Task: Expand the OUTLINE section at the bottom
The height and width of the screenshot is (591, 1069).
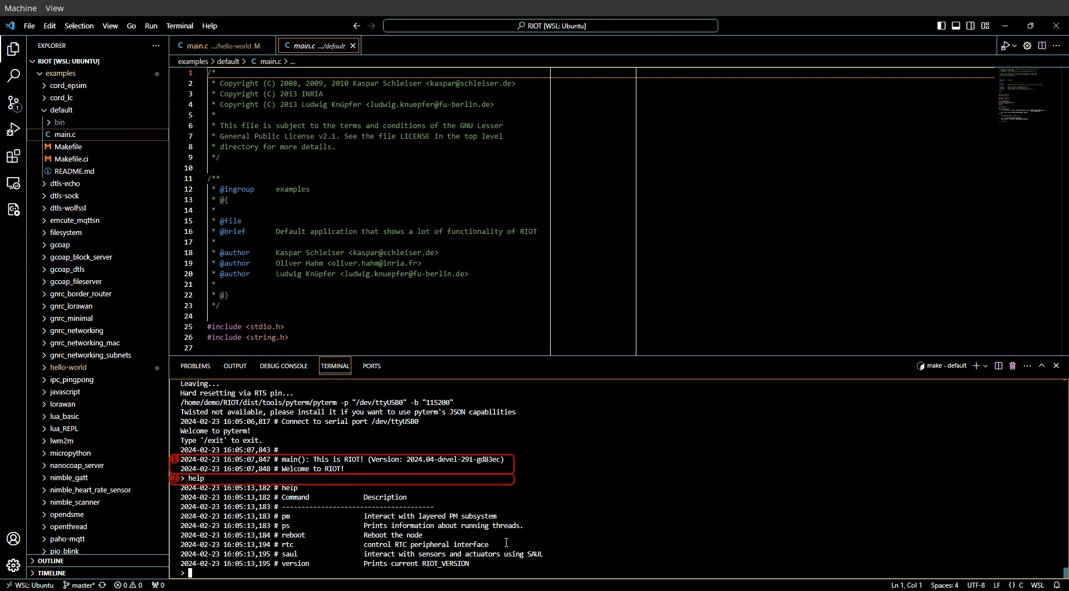Action: tap(50, 561)
